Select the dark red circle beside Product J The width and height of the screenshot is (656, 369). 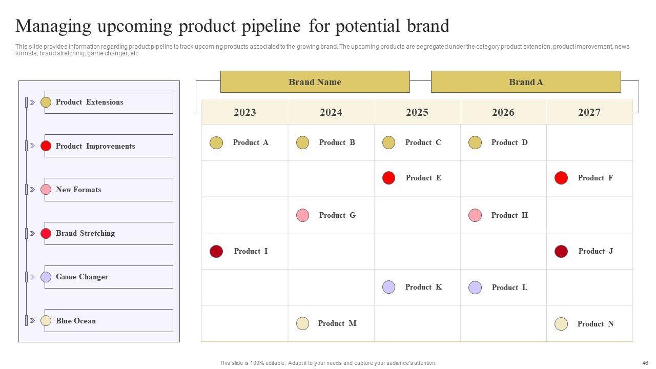(561, 251)
